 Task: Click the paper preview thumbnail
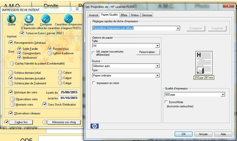(x=204, y=63)
